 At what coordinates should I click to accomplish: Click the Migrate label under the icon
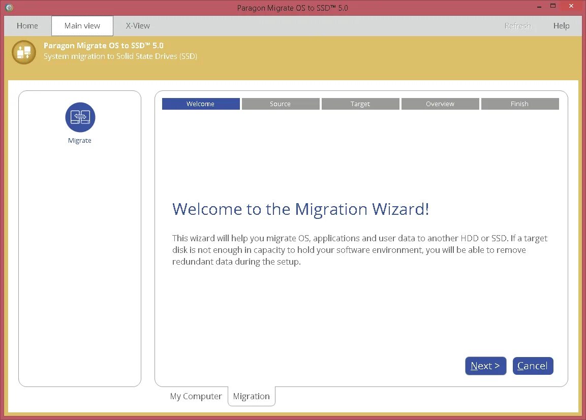coord(80,140)
